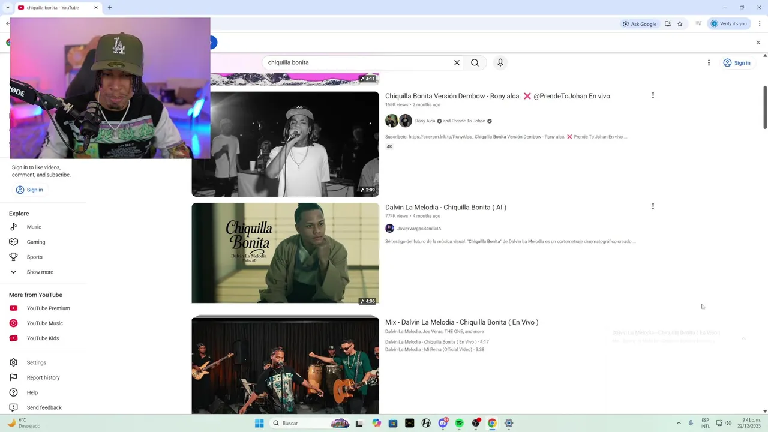Image resolution: width=768 pixels, height=432 pixels.
Task: Open video title Dalvin La Melodia - Chiquilla Bonita ( AI )
Action: [446, 207]
